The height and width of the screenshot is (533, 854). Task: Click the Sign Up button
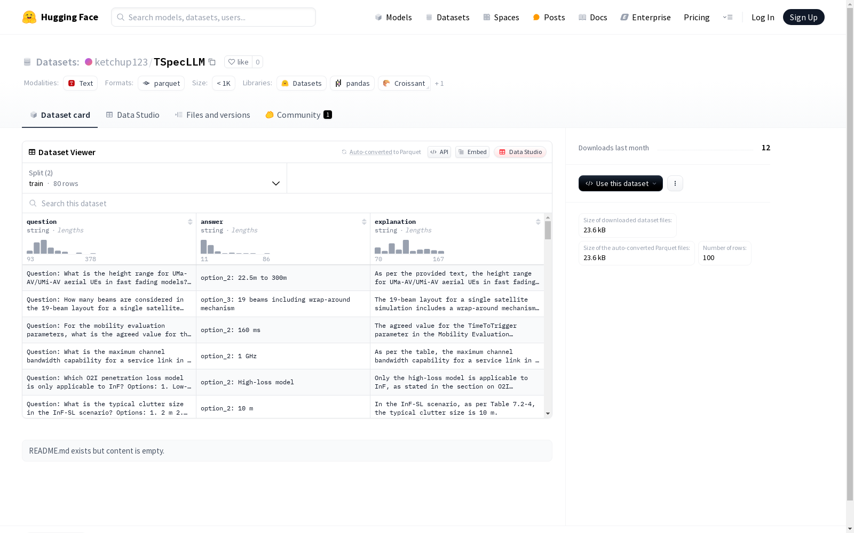pyautogui.click(x=803, y=17)
